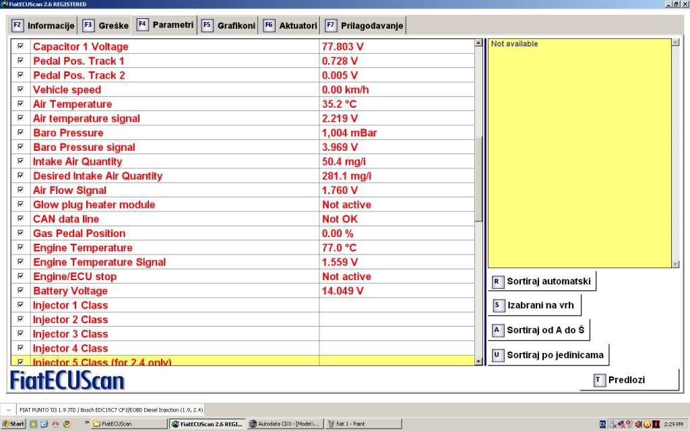Viewport: 690px width, 431px height.
Task: Select the Injector 5 Class (for 2.4 only) row
Action: [243, 361]
